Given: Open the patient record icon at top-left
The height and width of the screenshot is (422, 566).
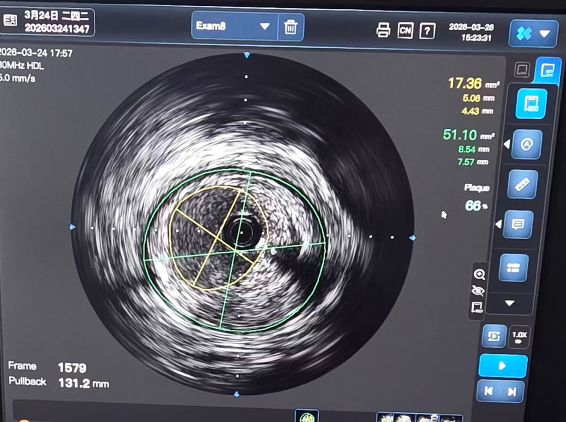Looking at the screenshot, I should [10, 20].
